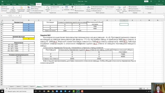Select the 'AP + AQ = 5000' constraint cell
Screen dimensions: 165x93
click(x=13, y=45)
